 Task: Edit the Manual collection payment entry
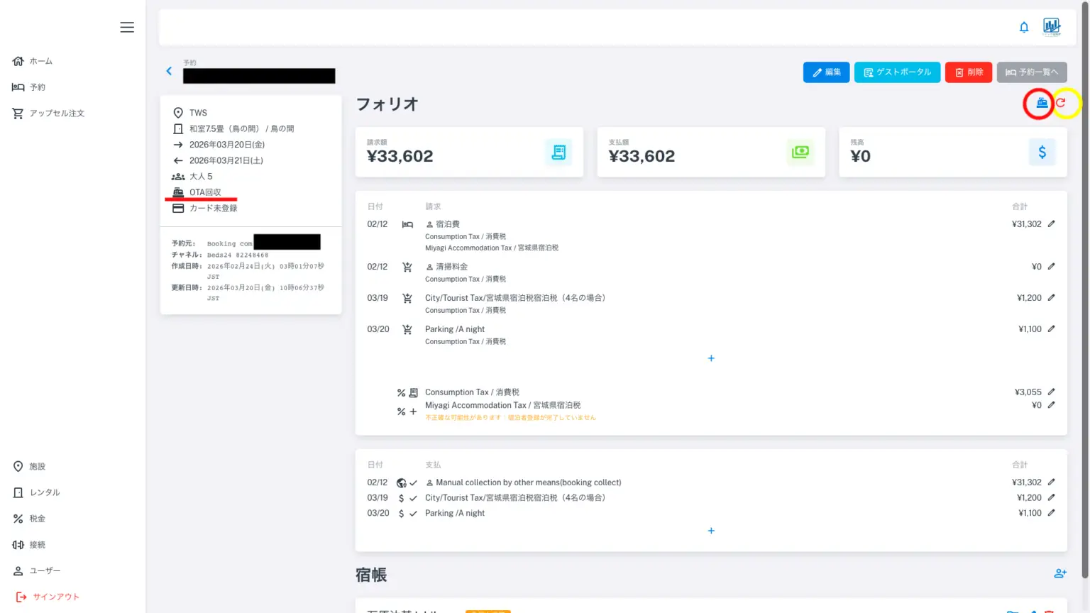pyautogui.click(x=1052, y=482)
